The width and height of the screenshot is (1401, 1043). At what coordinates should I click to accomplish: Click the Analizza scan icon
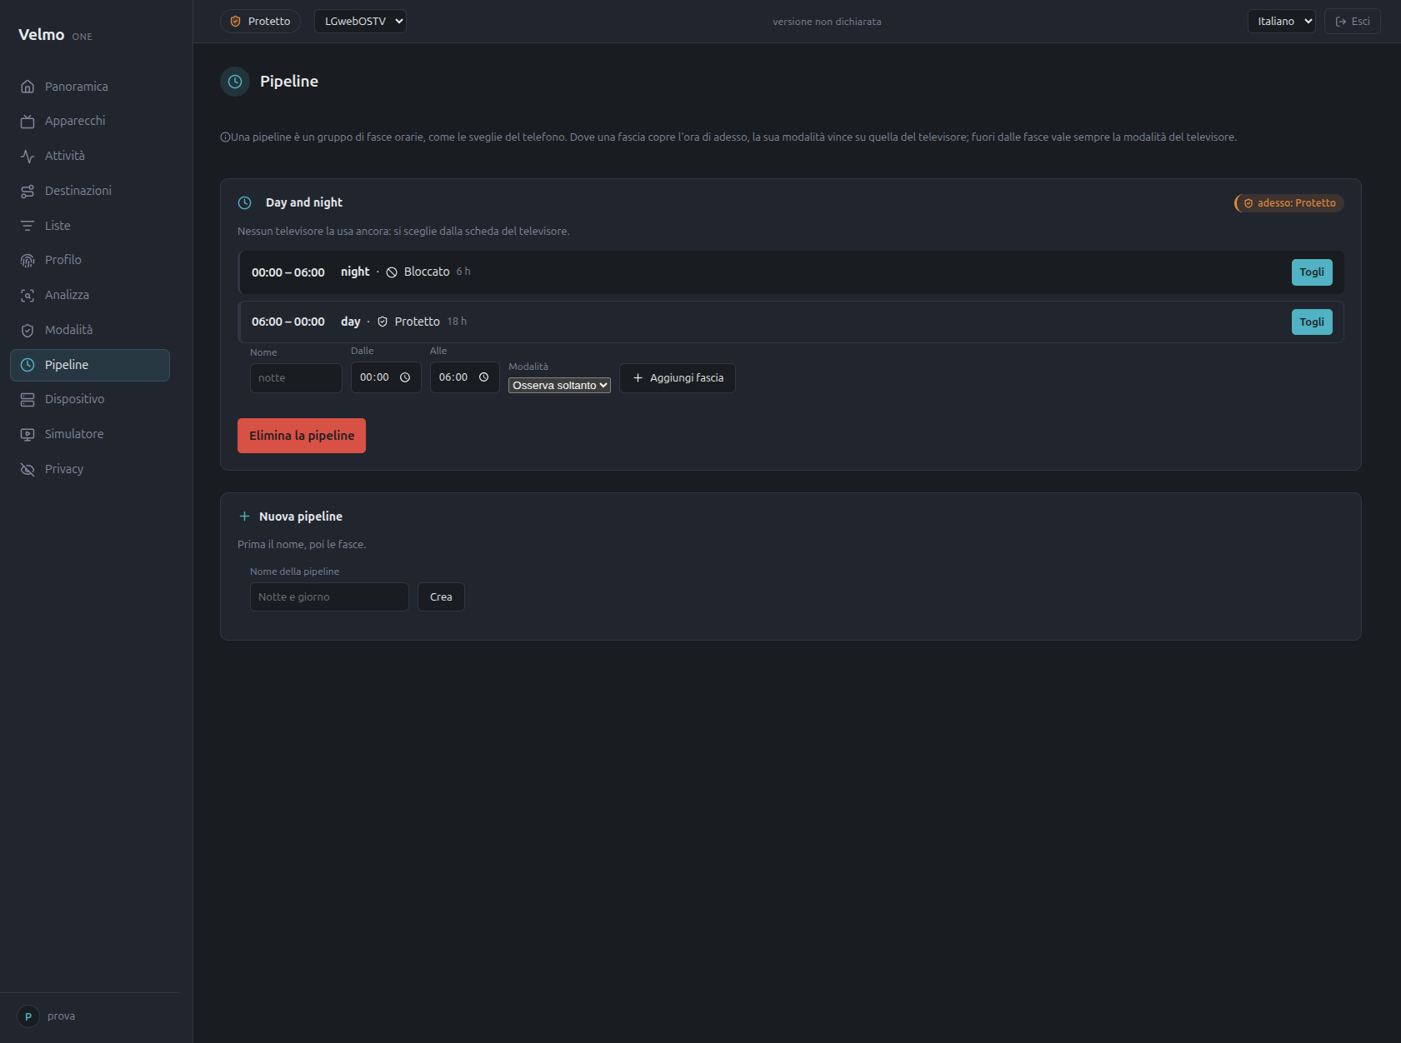28,296
